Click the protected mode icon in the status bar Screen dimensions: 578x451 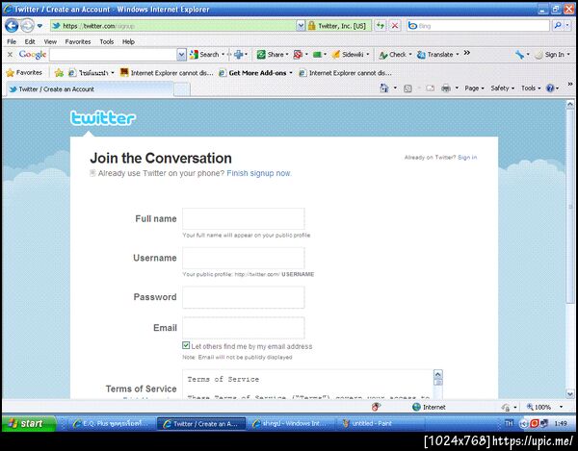point(506,407)
